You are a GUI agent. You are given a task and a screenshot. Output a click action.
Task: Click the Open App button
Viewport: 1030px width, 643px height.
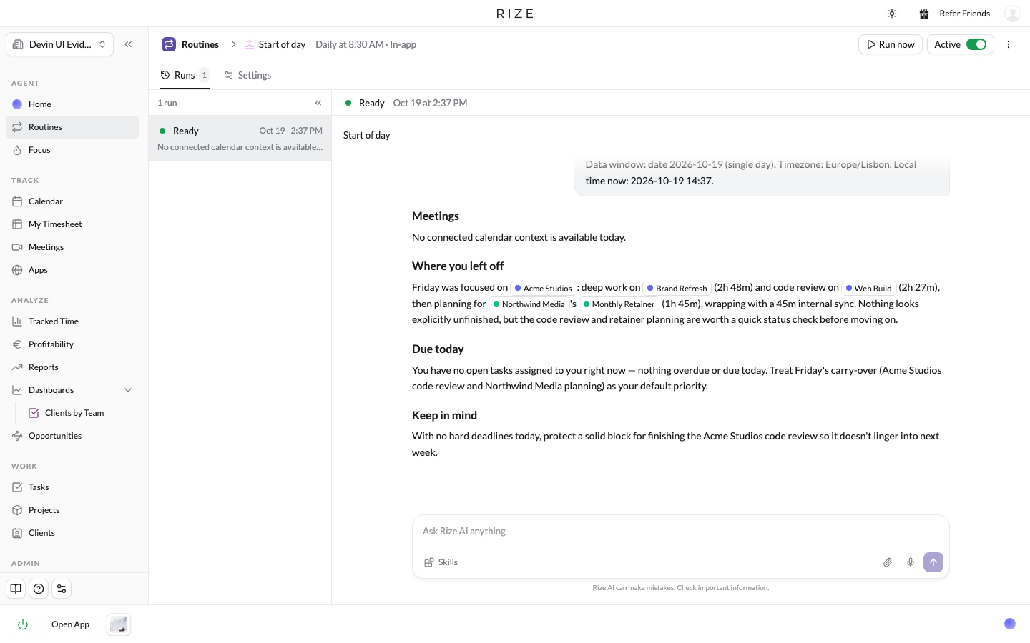tap(71, 624)
